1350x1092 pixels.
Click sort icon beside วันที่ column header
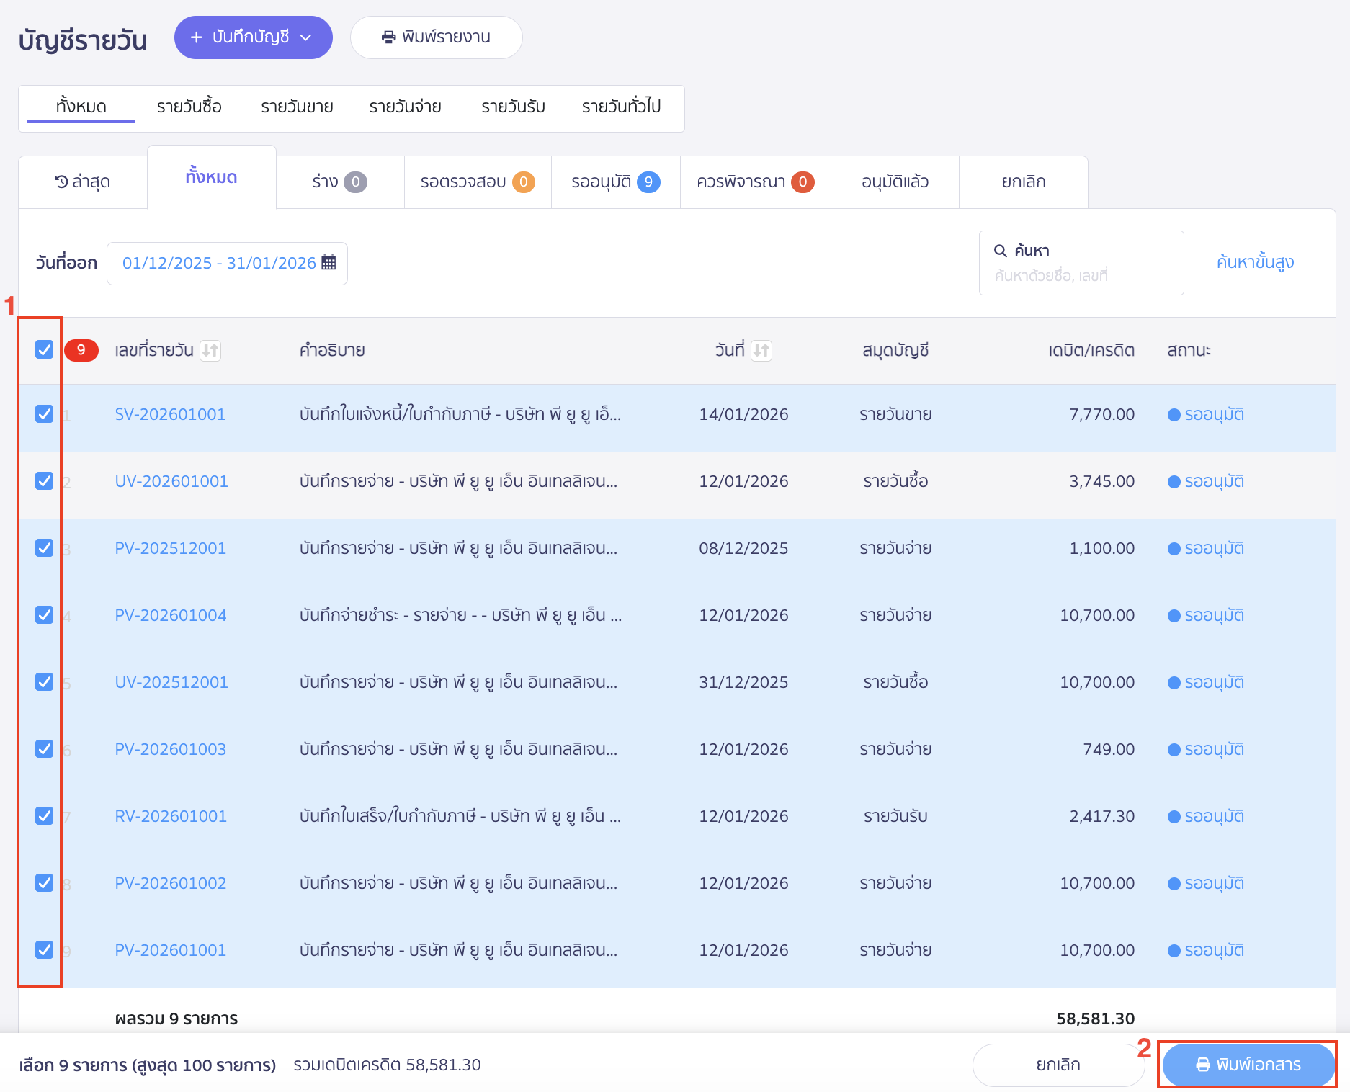pyautogui.click(x=761, y=351)
